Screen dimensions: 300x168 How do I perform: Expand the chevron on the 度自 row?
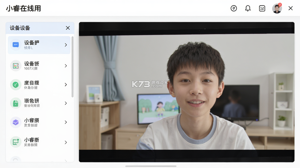coord(66,85)
